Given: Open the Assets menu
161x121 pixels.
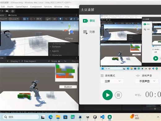Looking at the screenshot, I should (10, 7).
